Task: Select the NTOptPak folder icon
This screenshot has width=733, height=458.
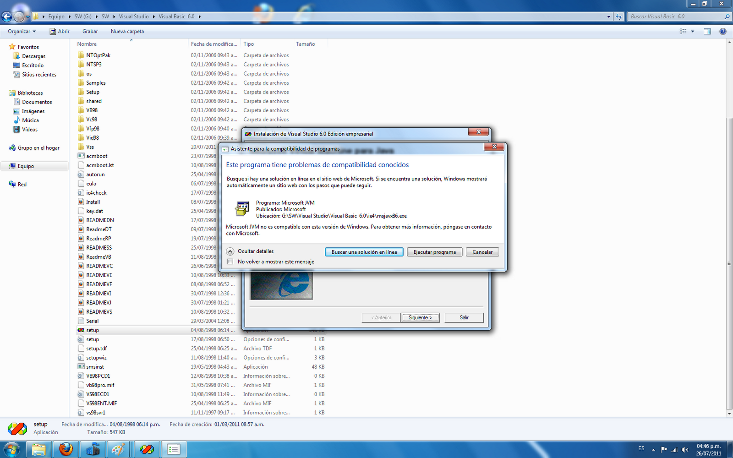Action: 81,55
